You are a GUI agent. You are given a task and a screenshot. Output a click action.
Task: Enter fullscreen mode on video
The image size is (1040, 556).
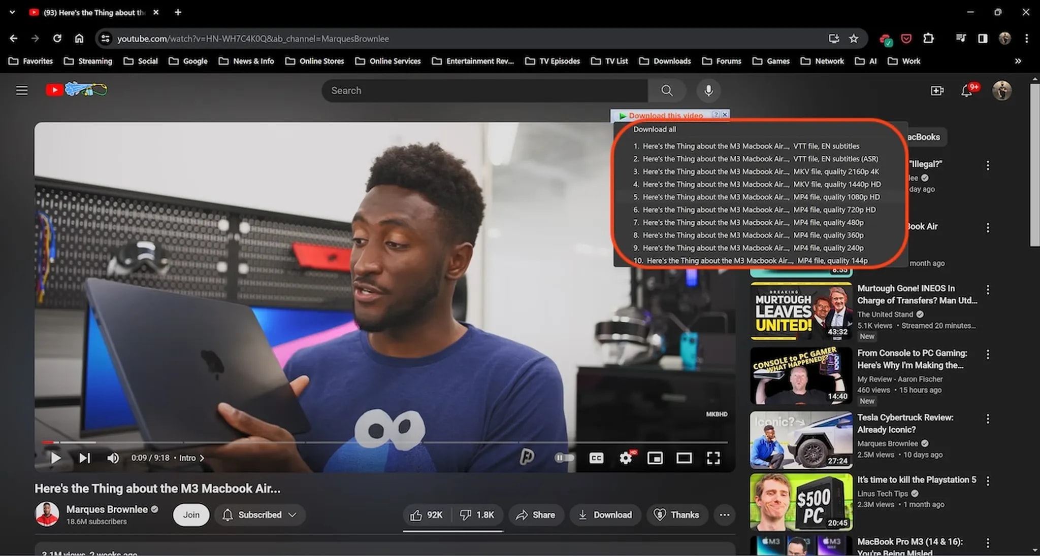click(713, 458)
